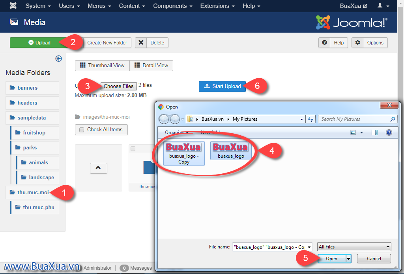Open the Organize menu in dialog
Viewport: 404px width, 274px height.
point(177,132)
